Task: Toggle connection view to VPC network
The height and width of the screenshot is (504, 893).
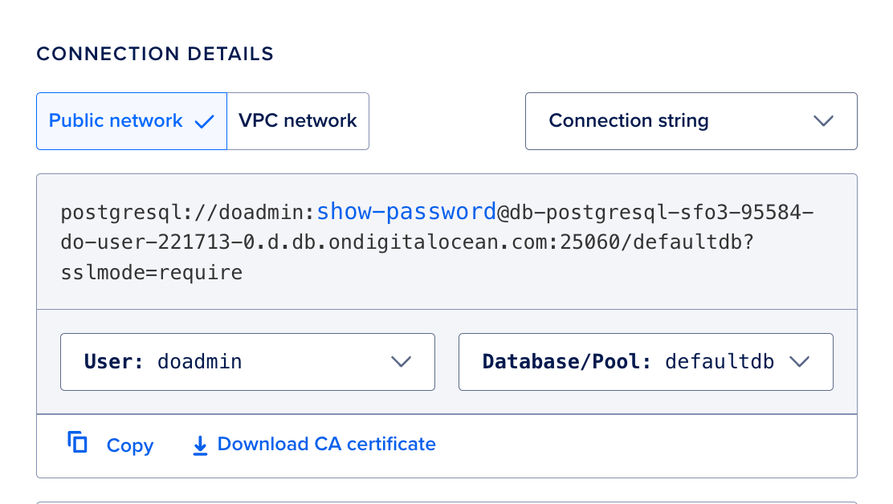Action: (x=298, y=120)
